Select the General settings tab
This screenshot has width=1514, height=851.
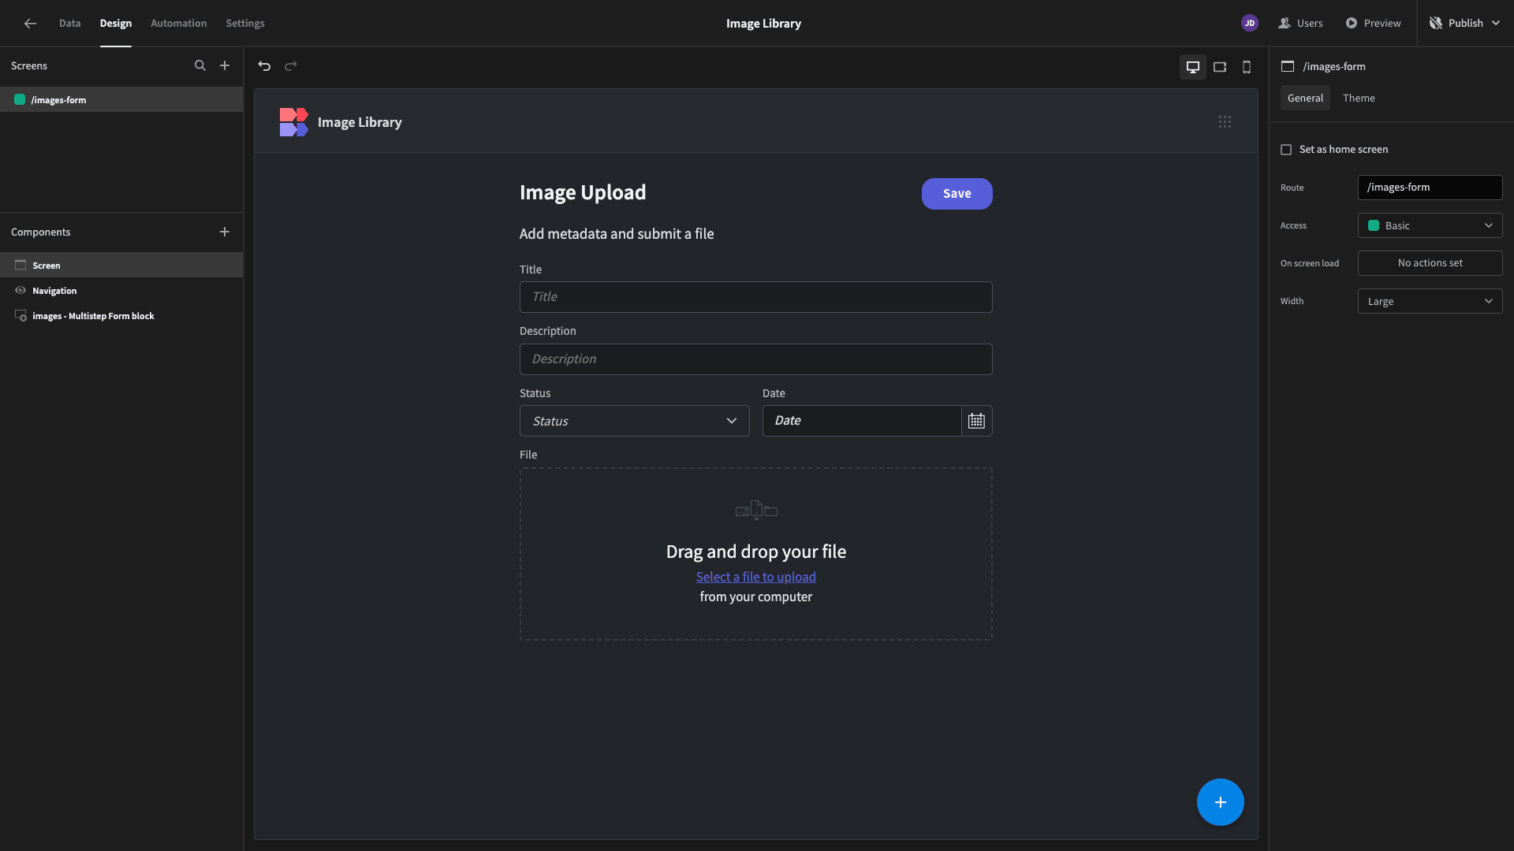1305,98
